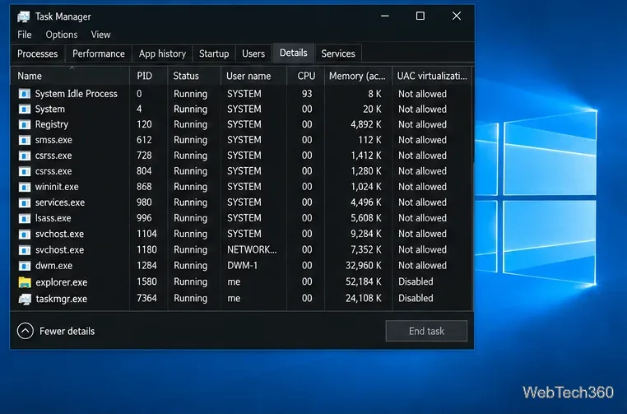Switch to the Performance tab
Screen dimensions: 627x414
[99, 53]
